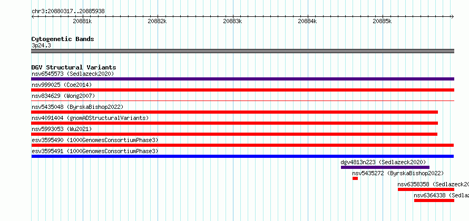This screenshot has width=469, height=221.
Task: Click the chr3:20880317..20885938 coordinate label
Action: pos(68,12)
